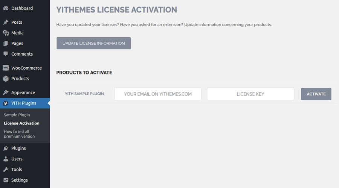Click the Update License Information button
Screen dimensions: 339x188
94,43
